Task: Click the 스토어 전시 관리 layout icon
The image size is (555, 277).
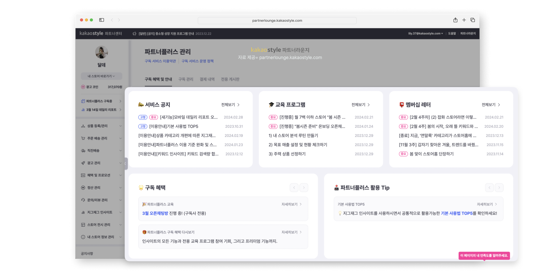Action: [83, 225]
